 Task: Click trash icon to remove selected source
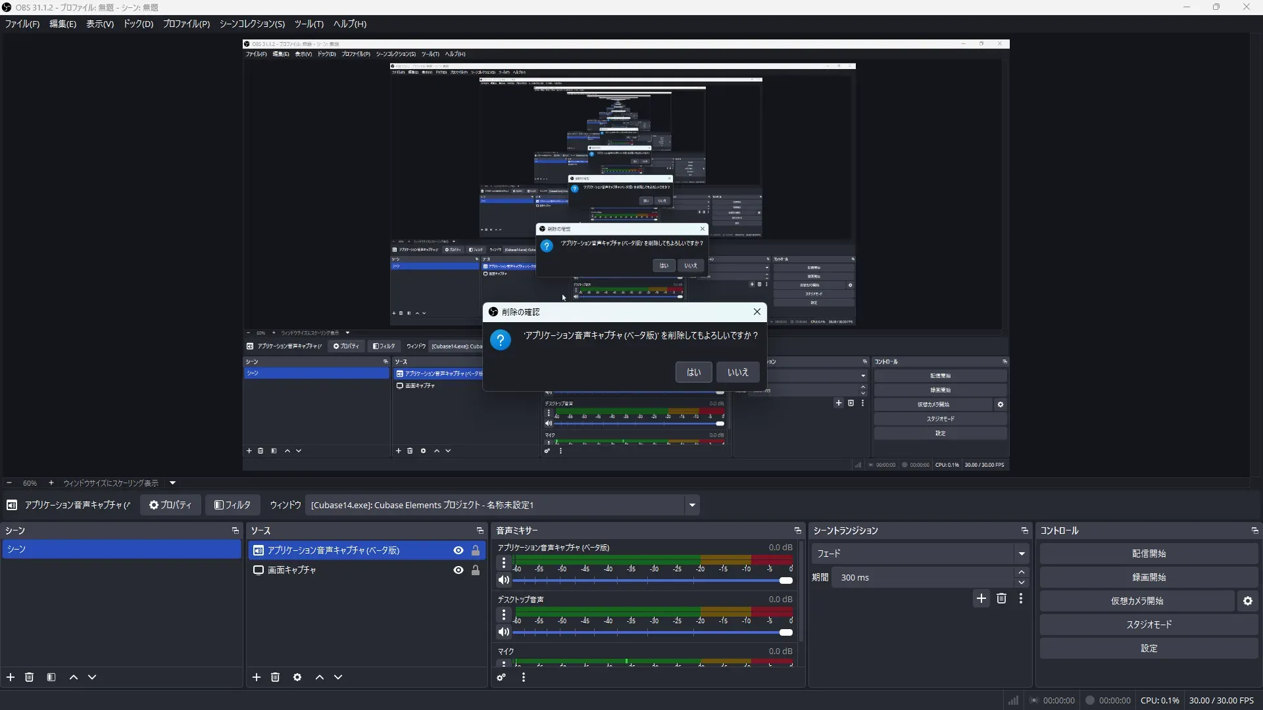(x=275, y=677)
